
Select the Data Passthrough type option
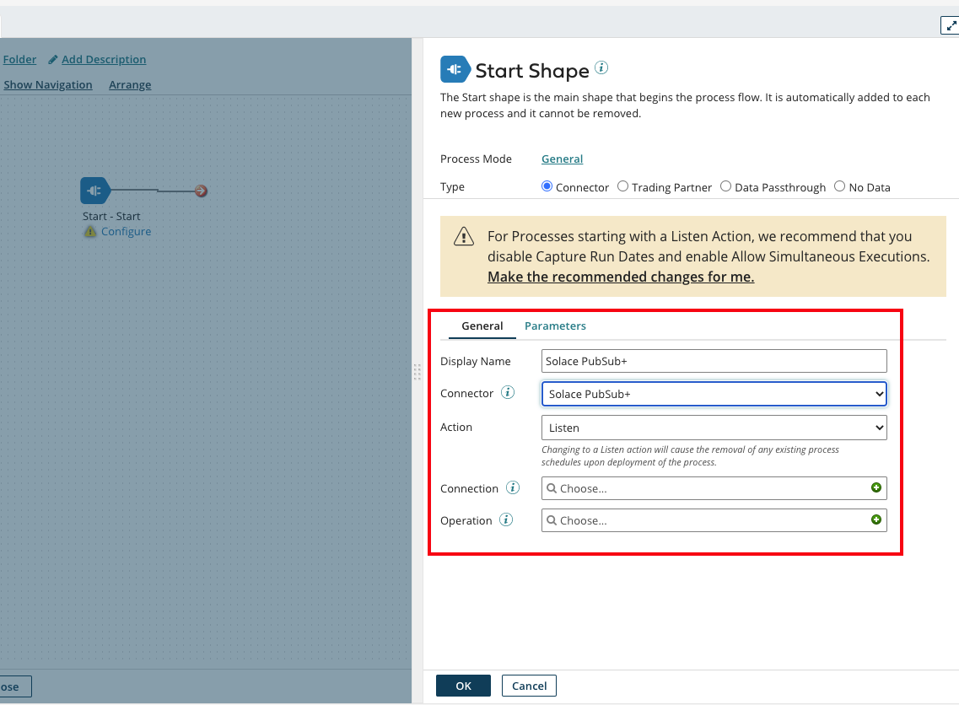[725, 186]
